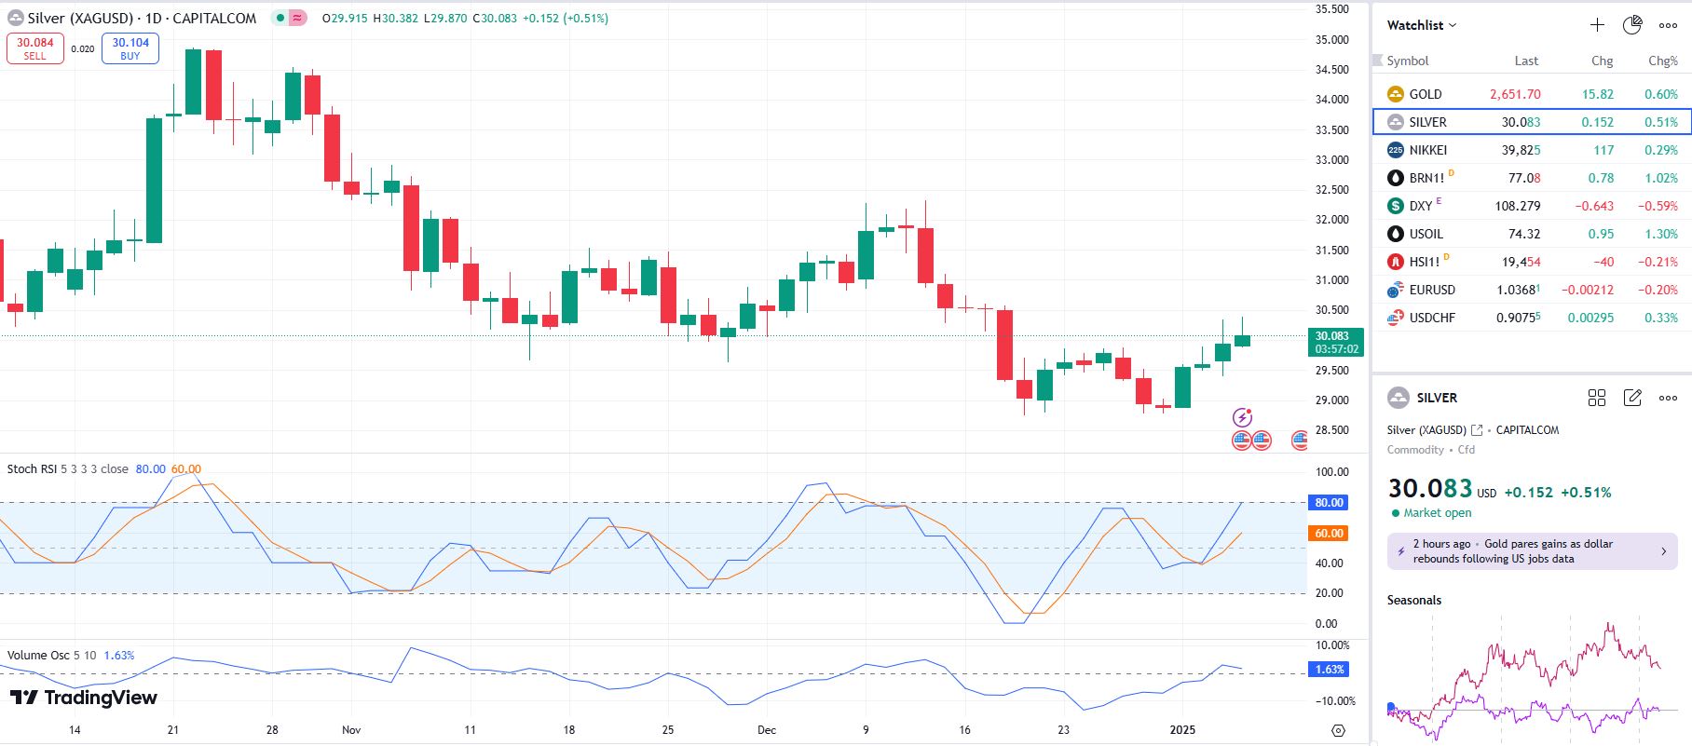Click the lightning bolt latest-update icon on chart
Screen dimensions: 1692x746
(1242, 417)
